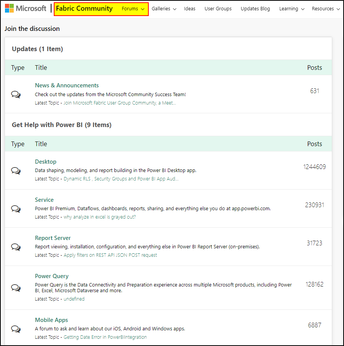Screen dimensions: 344x346
Task: Open the Desktop forum
Action: tap(46, 162)
